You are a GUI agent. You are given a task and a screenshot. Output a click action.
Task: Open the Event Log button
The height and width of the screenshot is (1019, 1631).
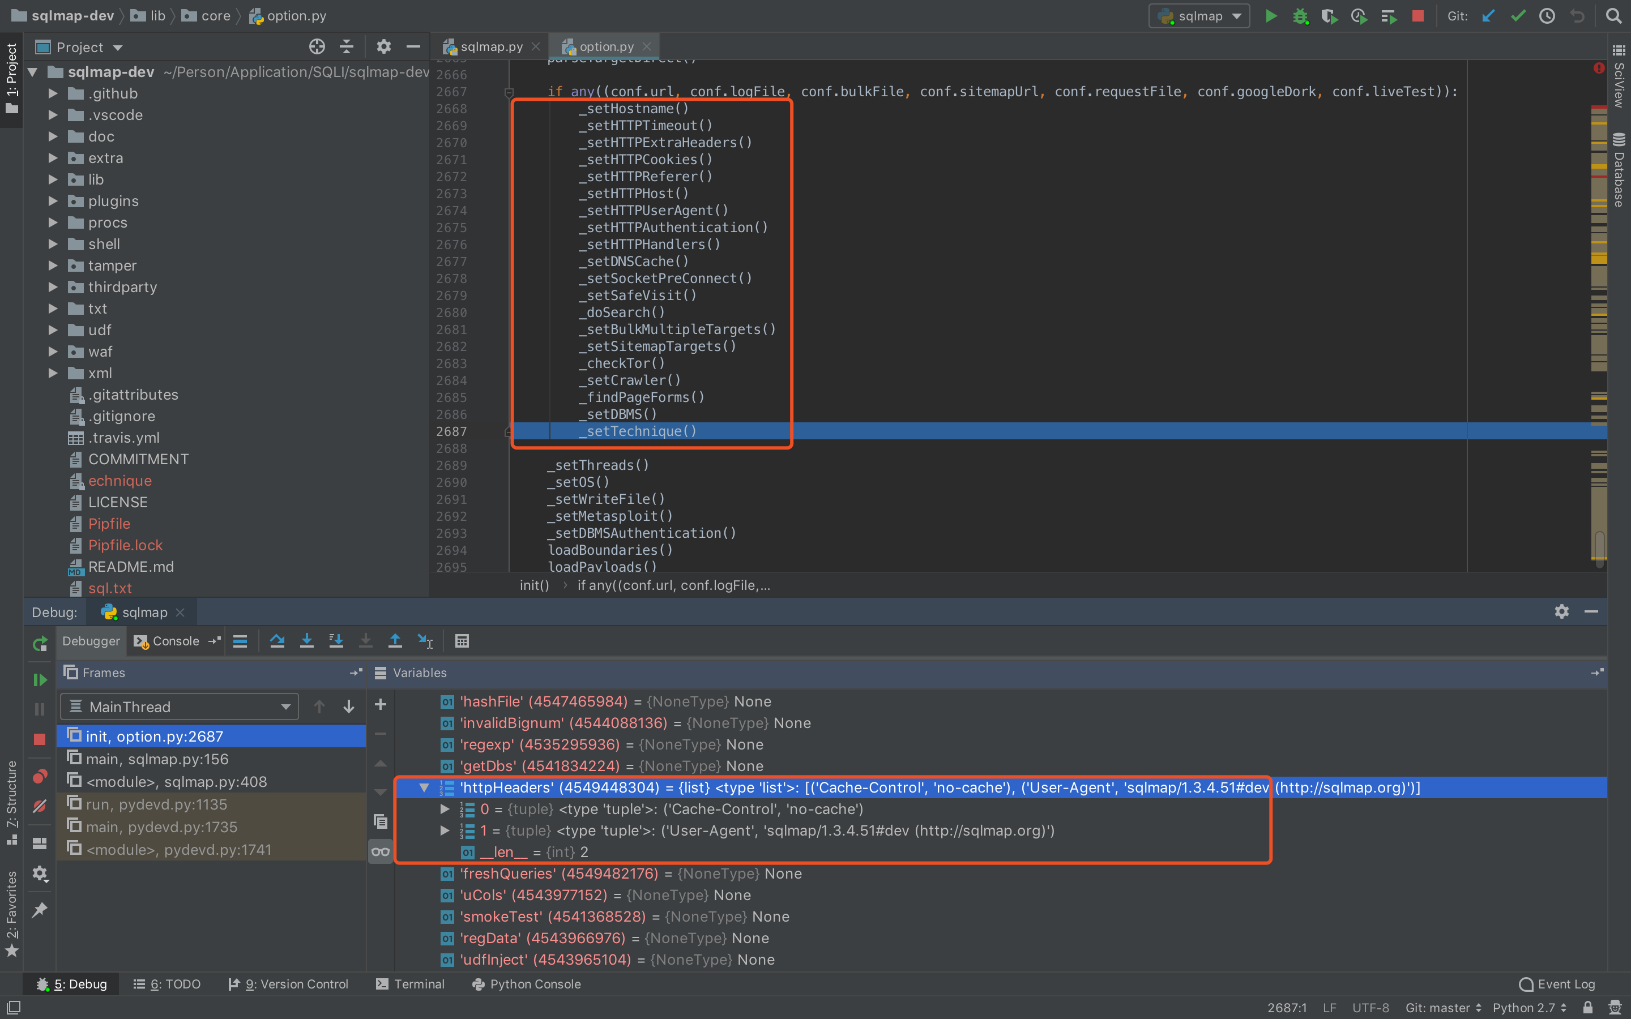pyautogui.click(x=1557, y=984)
